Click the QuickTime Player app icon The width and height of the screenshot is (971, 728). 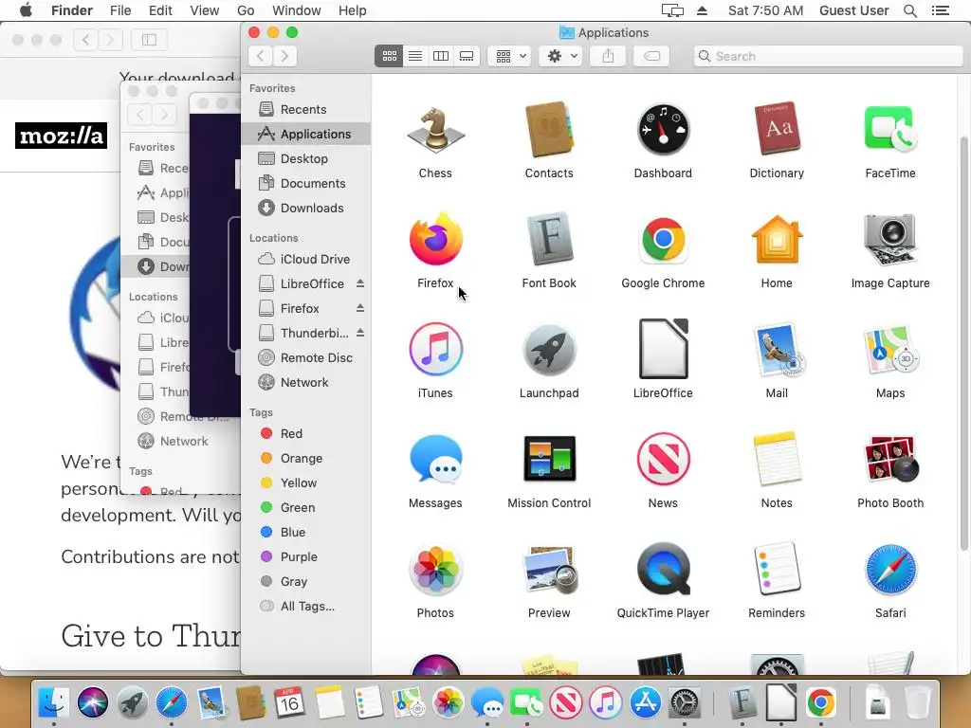[x=663, y=569]
